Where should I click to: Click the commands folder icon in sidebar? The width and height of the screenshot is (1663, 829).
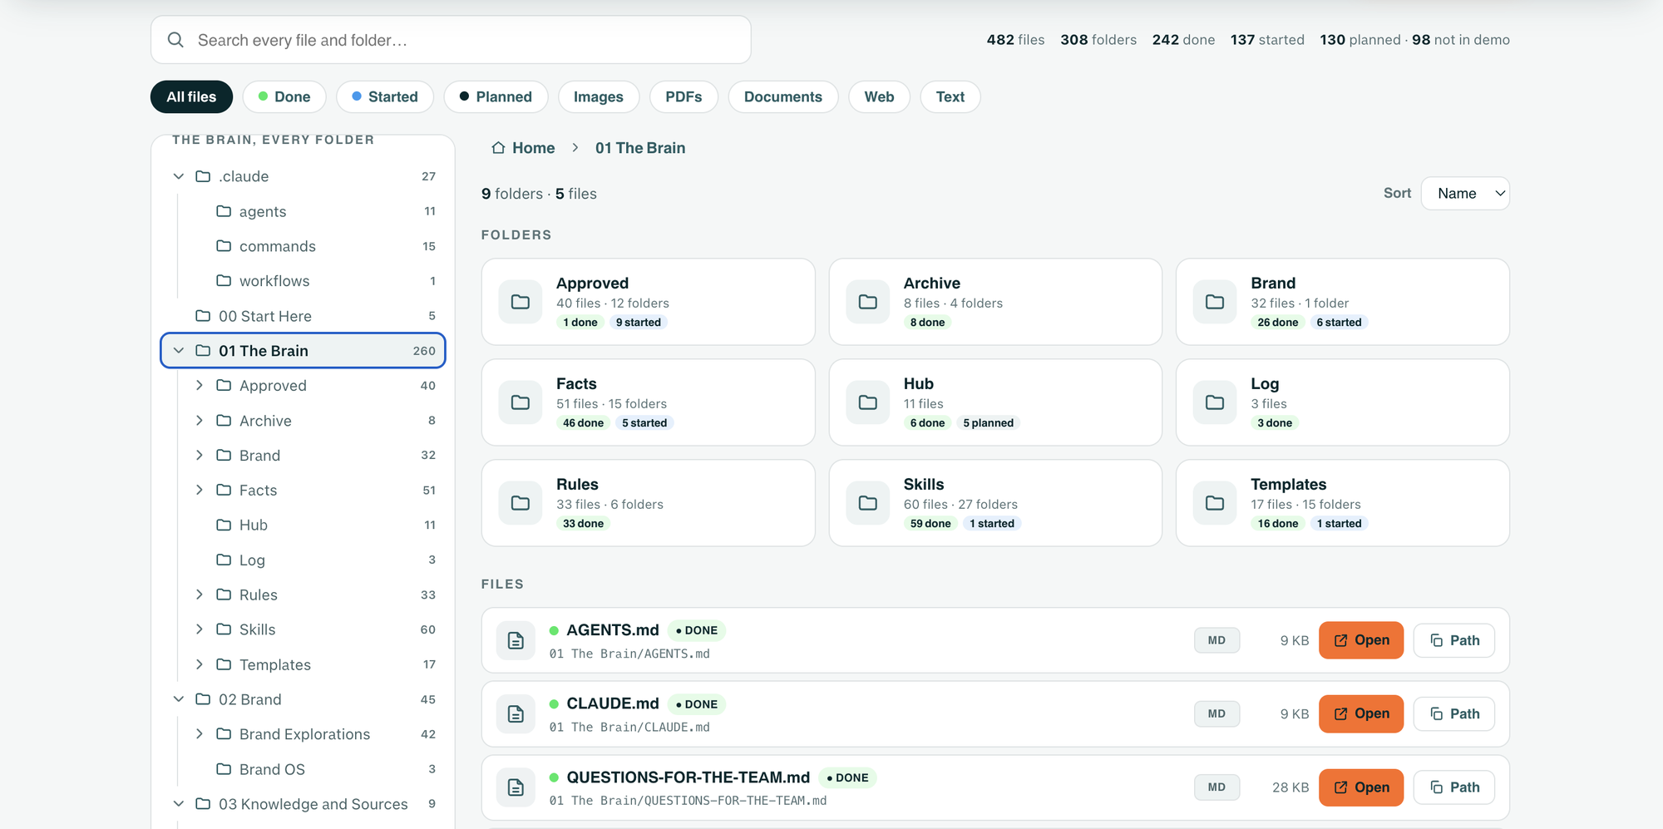tap(224, 246)
